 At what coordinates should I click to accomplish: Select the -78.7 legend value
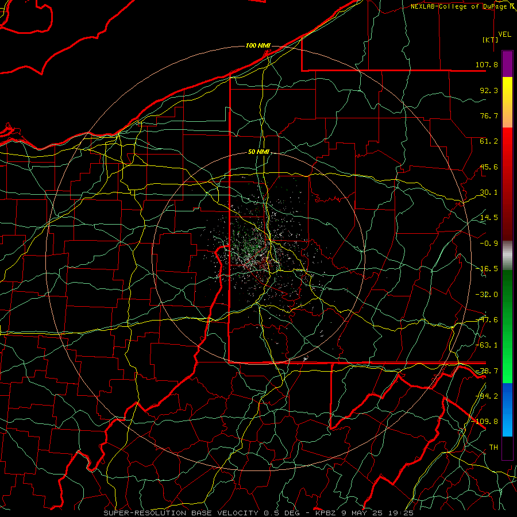point(487,371)
